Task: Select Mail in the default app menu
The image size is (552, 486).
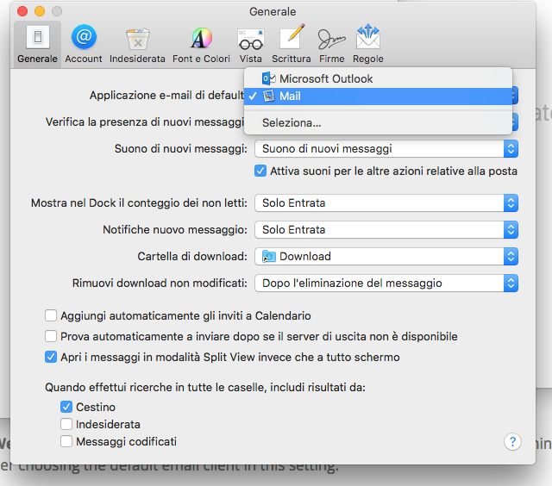Action: coord(378,96)
